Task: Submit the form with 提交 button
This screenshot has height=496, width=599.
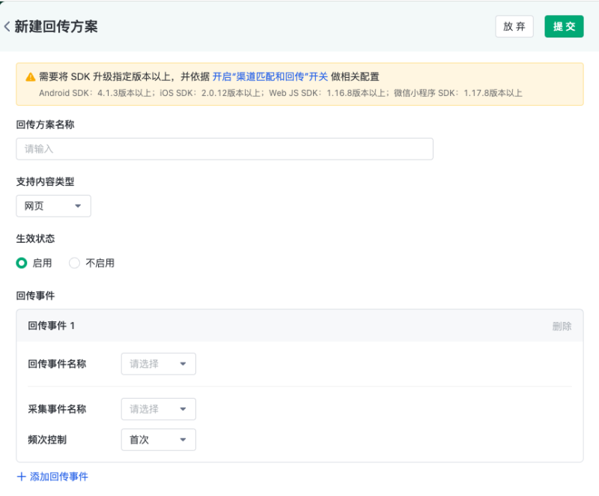Action: 564,26
